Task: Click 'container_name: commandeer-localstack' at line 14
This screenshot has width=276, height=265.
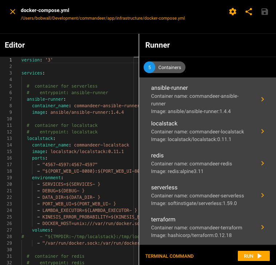Action: [x=80, y=145]
